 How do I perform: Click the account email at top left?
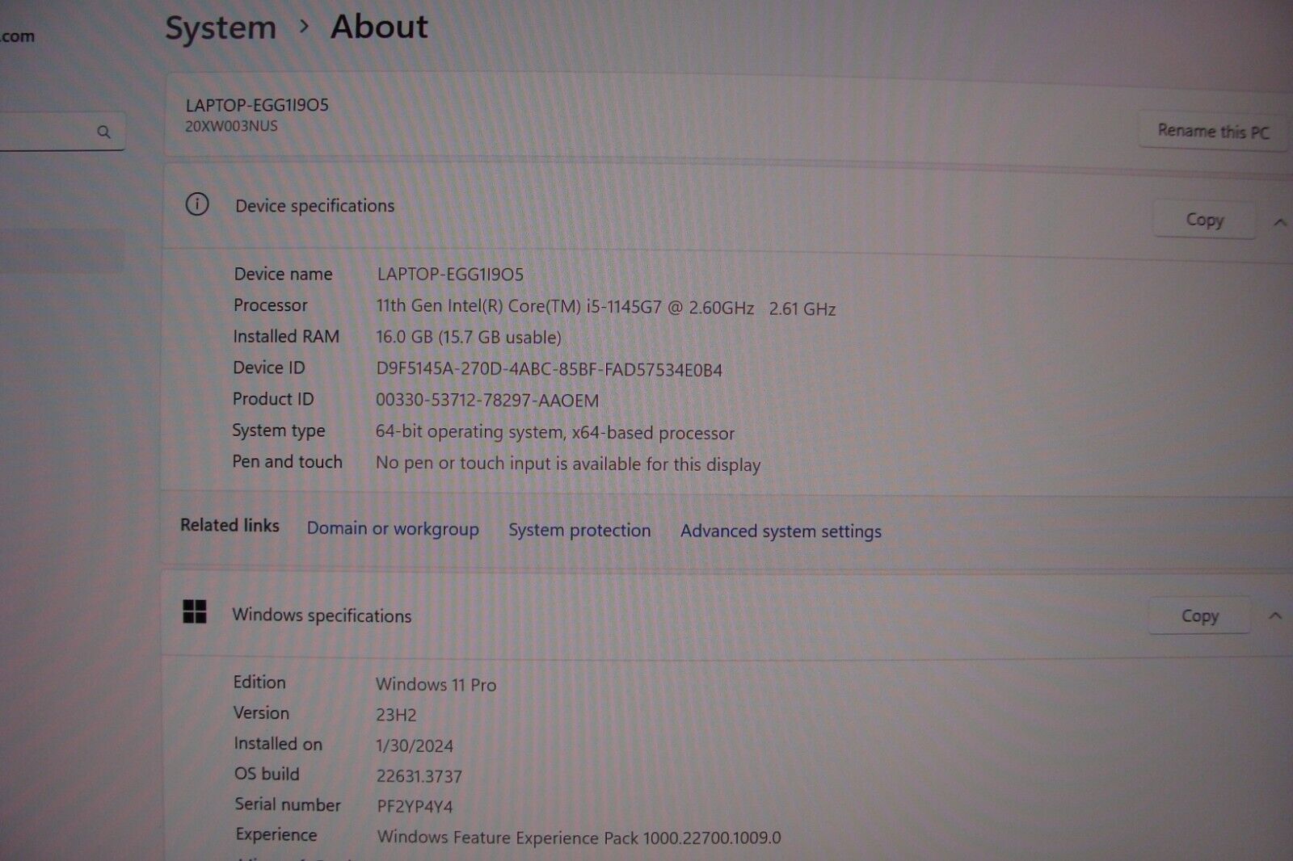pyautogui.click(x=18, y=36)
